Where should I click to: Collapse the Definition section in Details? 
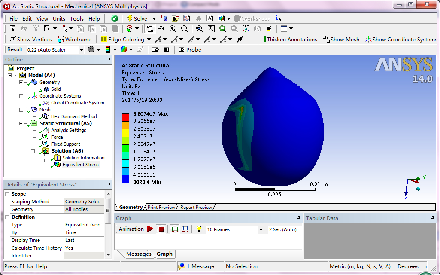7,217
